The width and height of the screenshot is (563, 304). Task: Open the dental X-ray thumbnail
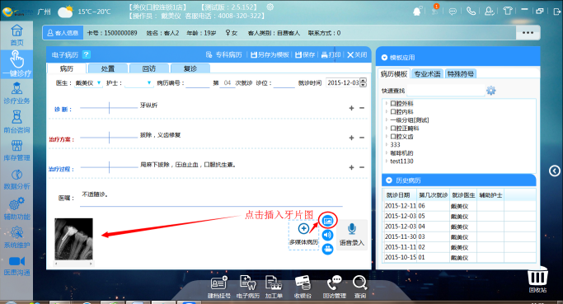click(73, 239)
